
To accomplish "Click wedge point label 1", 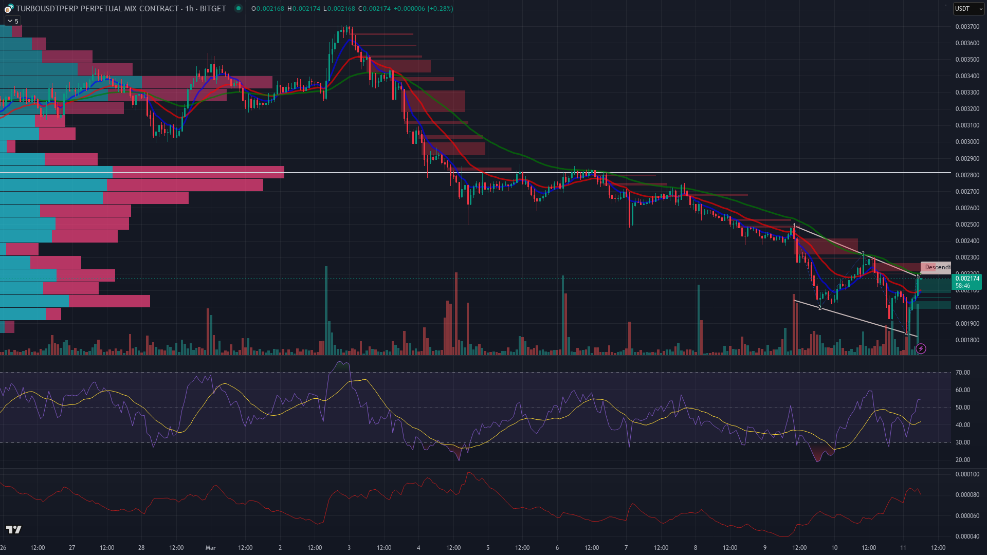I will click(794, 226).
